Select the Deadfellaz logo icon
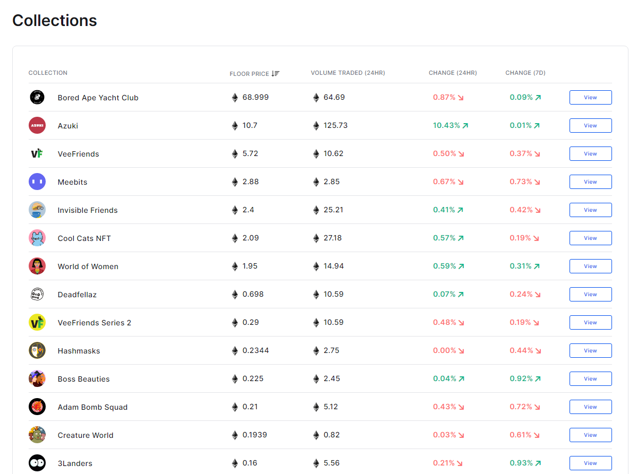The height and width of the screenshot is (474, 637). tap(37, 294)
